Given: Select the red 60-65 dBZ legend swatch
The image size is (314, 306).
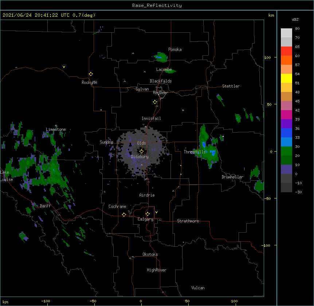Looking at the screenshot, I should [x=286, y=51].
